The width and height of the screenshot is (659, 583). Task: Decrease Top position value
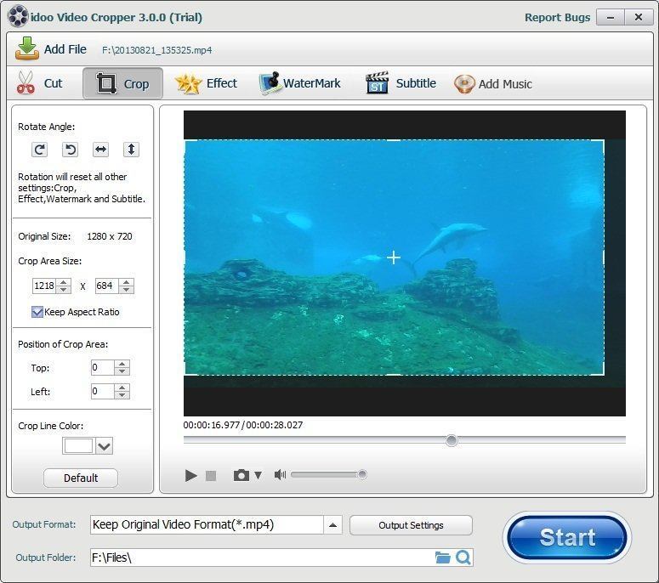click(122, 371)
